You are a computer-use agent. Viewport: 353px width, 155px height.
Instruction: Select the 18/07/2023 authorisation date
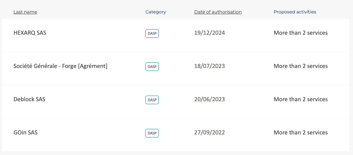tap(209, 66)
